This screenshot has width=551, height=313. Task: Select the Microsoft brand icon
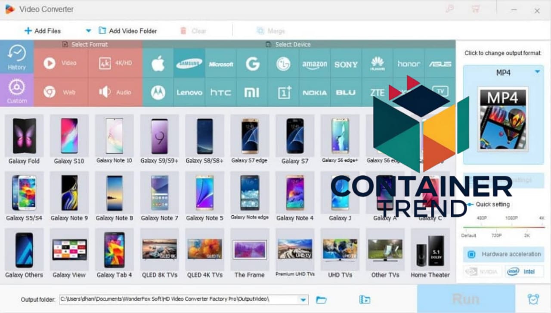[221, 64]
